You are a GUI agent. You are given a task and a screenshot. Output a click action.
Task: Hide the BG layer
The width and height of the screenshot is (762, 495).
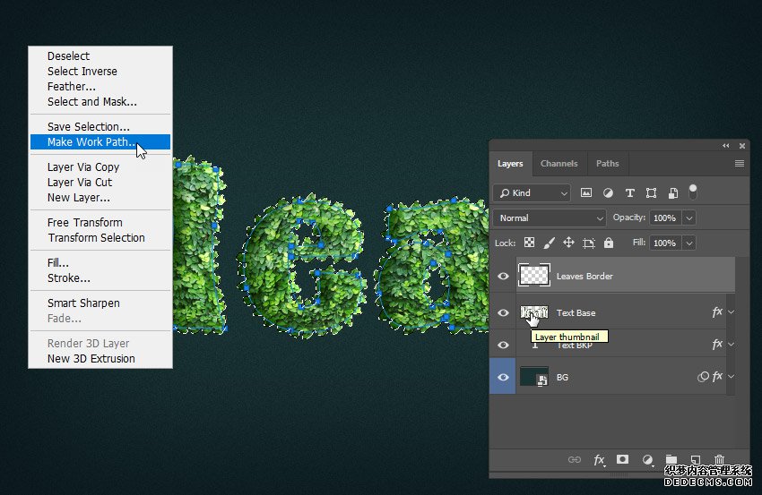pos(503,377)
